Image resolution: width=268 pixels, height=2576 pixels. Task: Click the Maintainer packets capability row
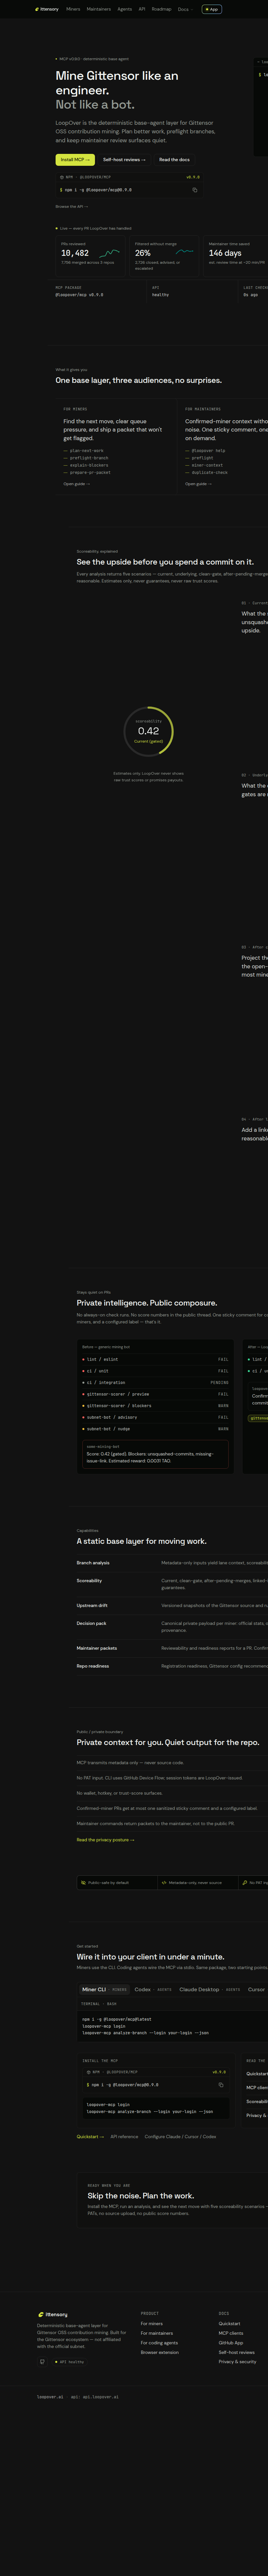[172, 1648]
